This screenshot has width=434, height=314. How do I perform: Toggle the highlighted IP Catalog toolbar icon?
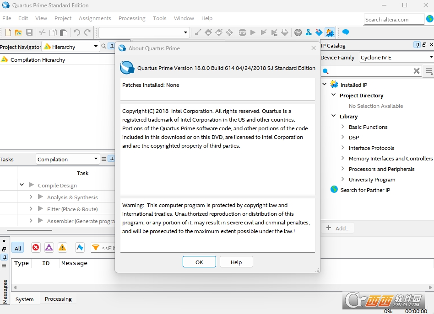(x=330, y=32)
